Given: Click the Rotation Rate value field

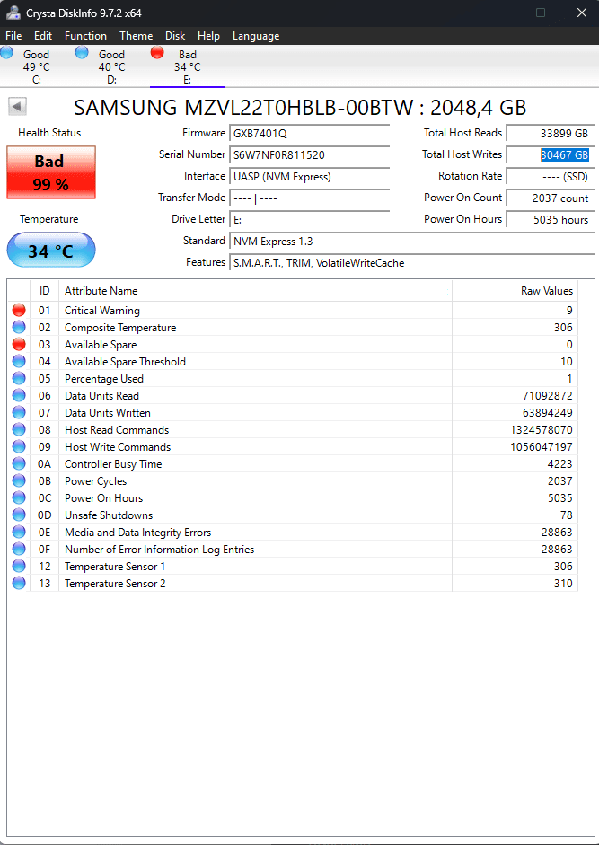Looking at the screenshot, I should point(551,177).
